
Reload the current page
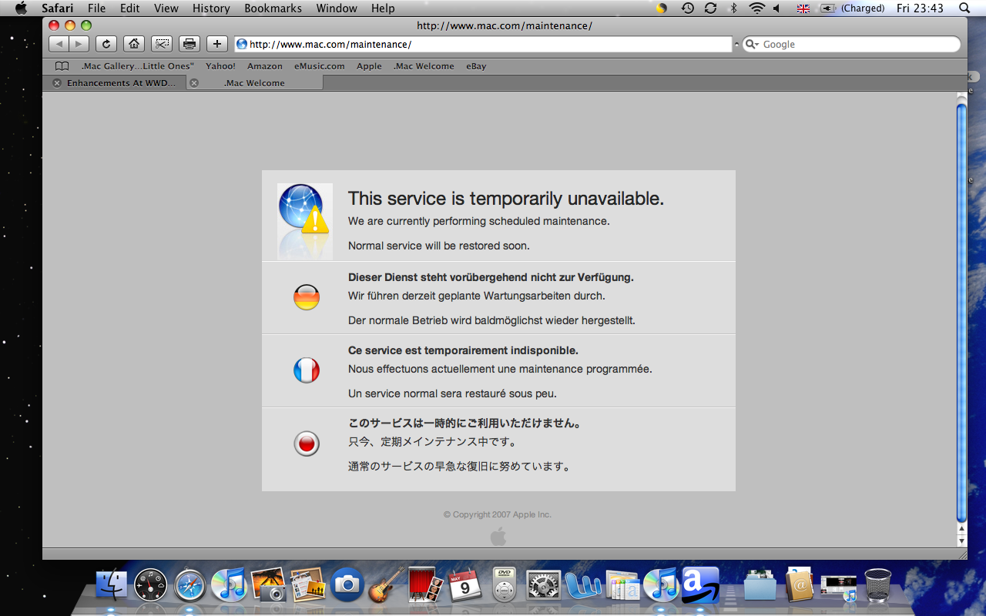pos(106,44)
